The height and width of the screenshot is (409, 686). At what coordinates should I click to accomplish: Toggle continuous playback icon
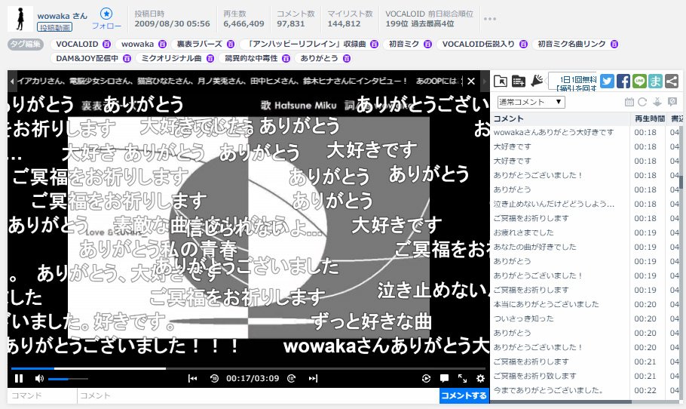click(x=426, y=378)
